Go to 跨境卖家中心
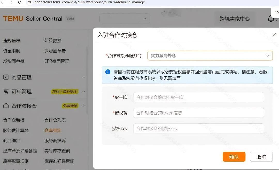The height and width of the screenshot is (170, 279). 235,19
